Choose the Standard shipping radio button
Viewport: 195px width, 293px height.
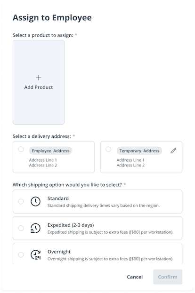coord(21,201)
